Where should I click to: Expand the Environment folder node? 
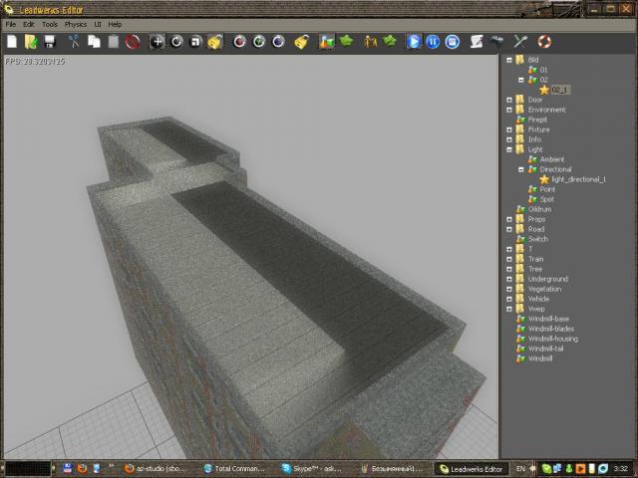[509, 110]
